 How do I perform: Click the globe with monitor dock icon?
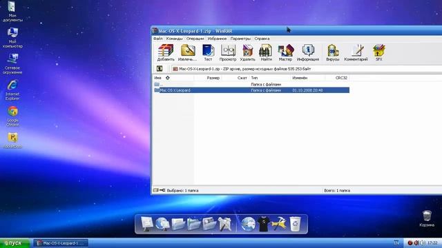click(x=162, y=224)
